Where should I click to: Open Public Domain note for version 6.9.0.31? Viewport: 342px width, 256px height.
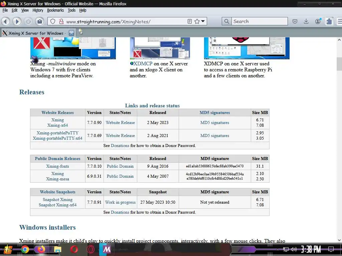pyautogui.click(x=120, y=176)
